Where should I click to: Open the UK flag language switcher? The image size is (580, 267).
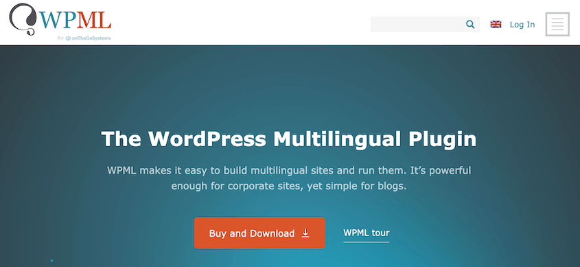click(496, 25)
